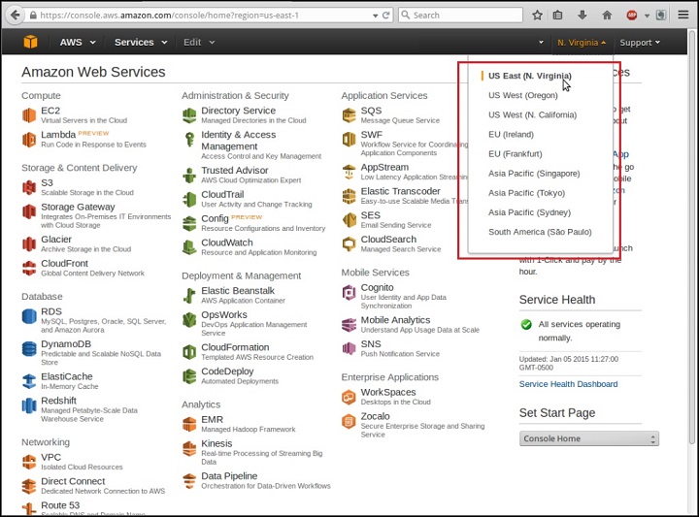Open the Support dropdown menu
Screen dimensions: 699x517
[x=639, y=43]
